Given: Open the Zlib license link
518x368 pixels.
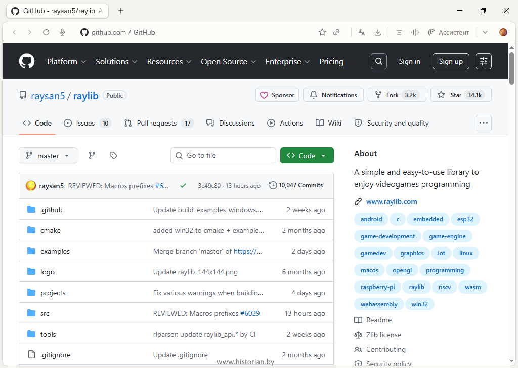Looking at the screenshot, I should pos(383,335).
